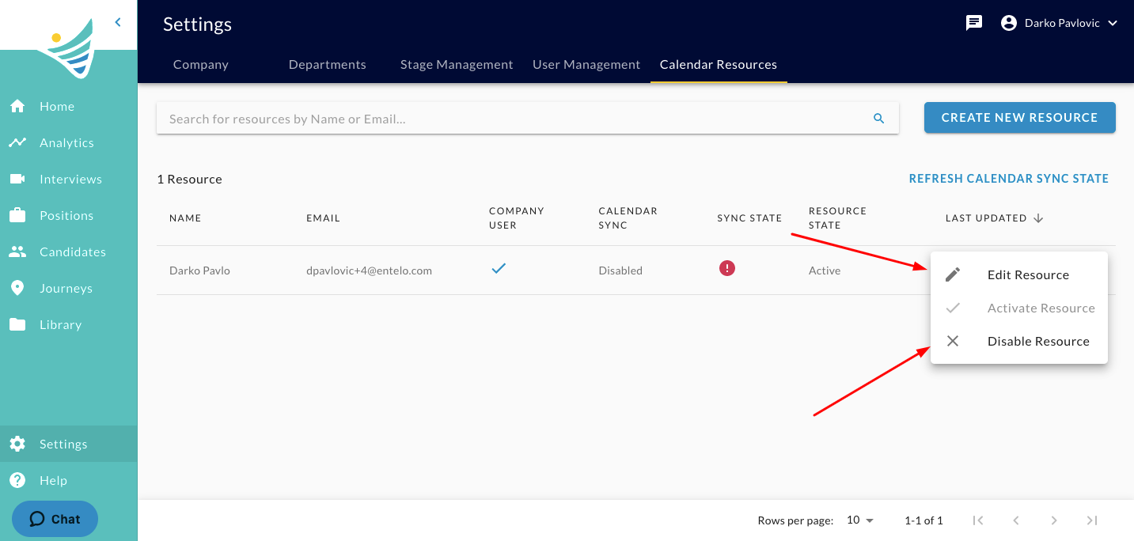The height and width of the screenshot is (541, 1134).
Task: Click the red sync state error icon
Action: (x=727, y=268)
